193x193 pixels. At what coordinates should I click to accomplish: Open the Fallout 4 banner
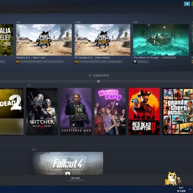68,163
